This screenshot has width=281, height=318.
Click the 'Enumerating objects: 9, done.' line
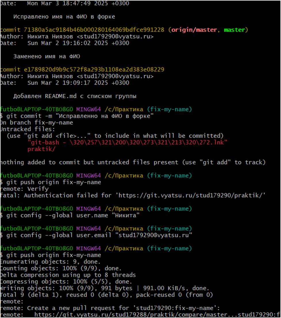coord(50,262)
